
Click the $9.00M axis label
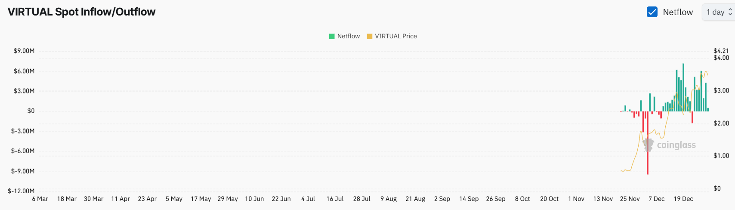pos(24,51)
